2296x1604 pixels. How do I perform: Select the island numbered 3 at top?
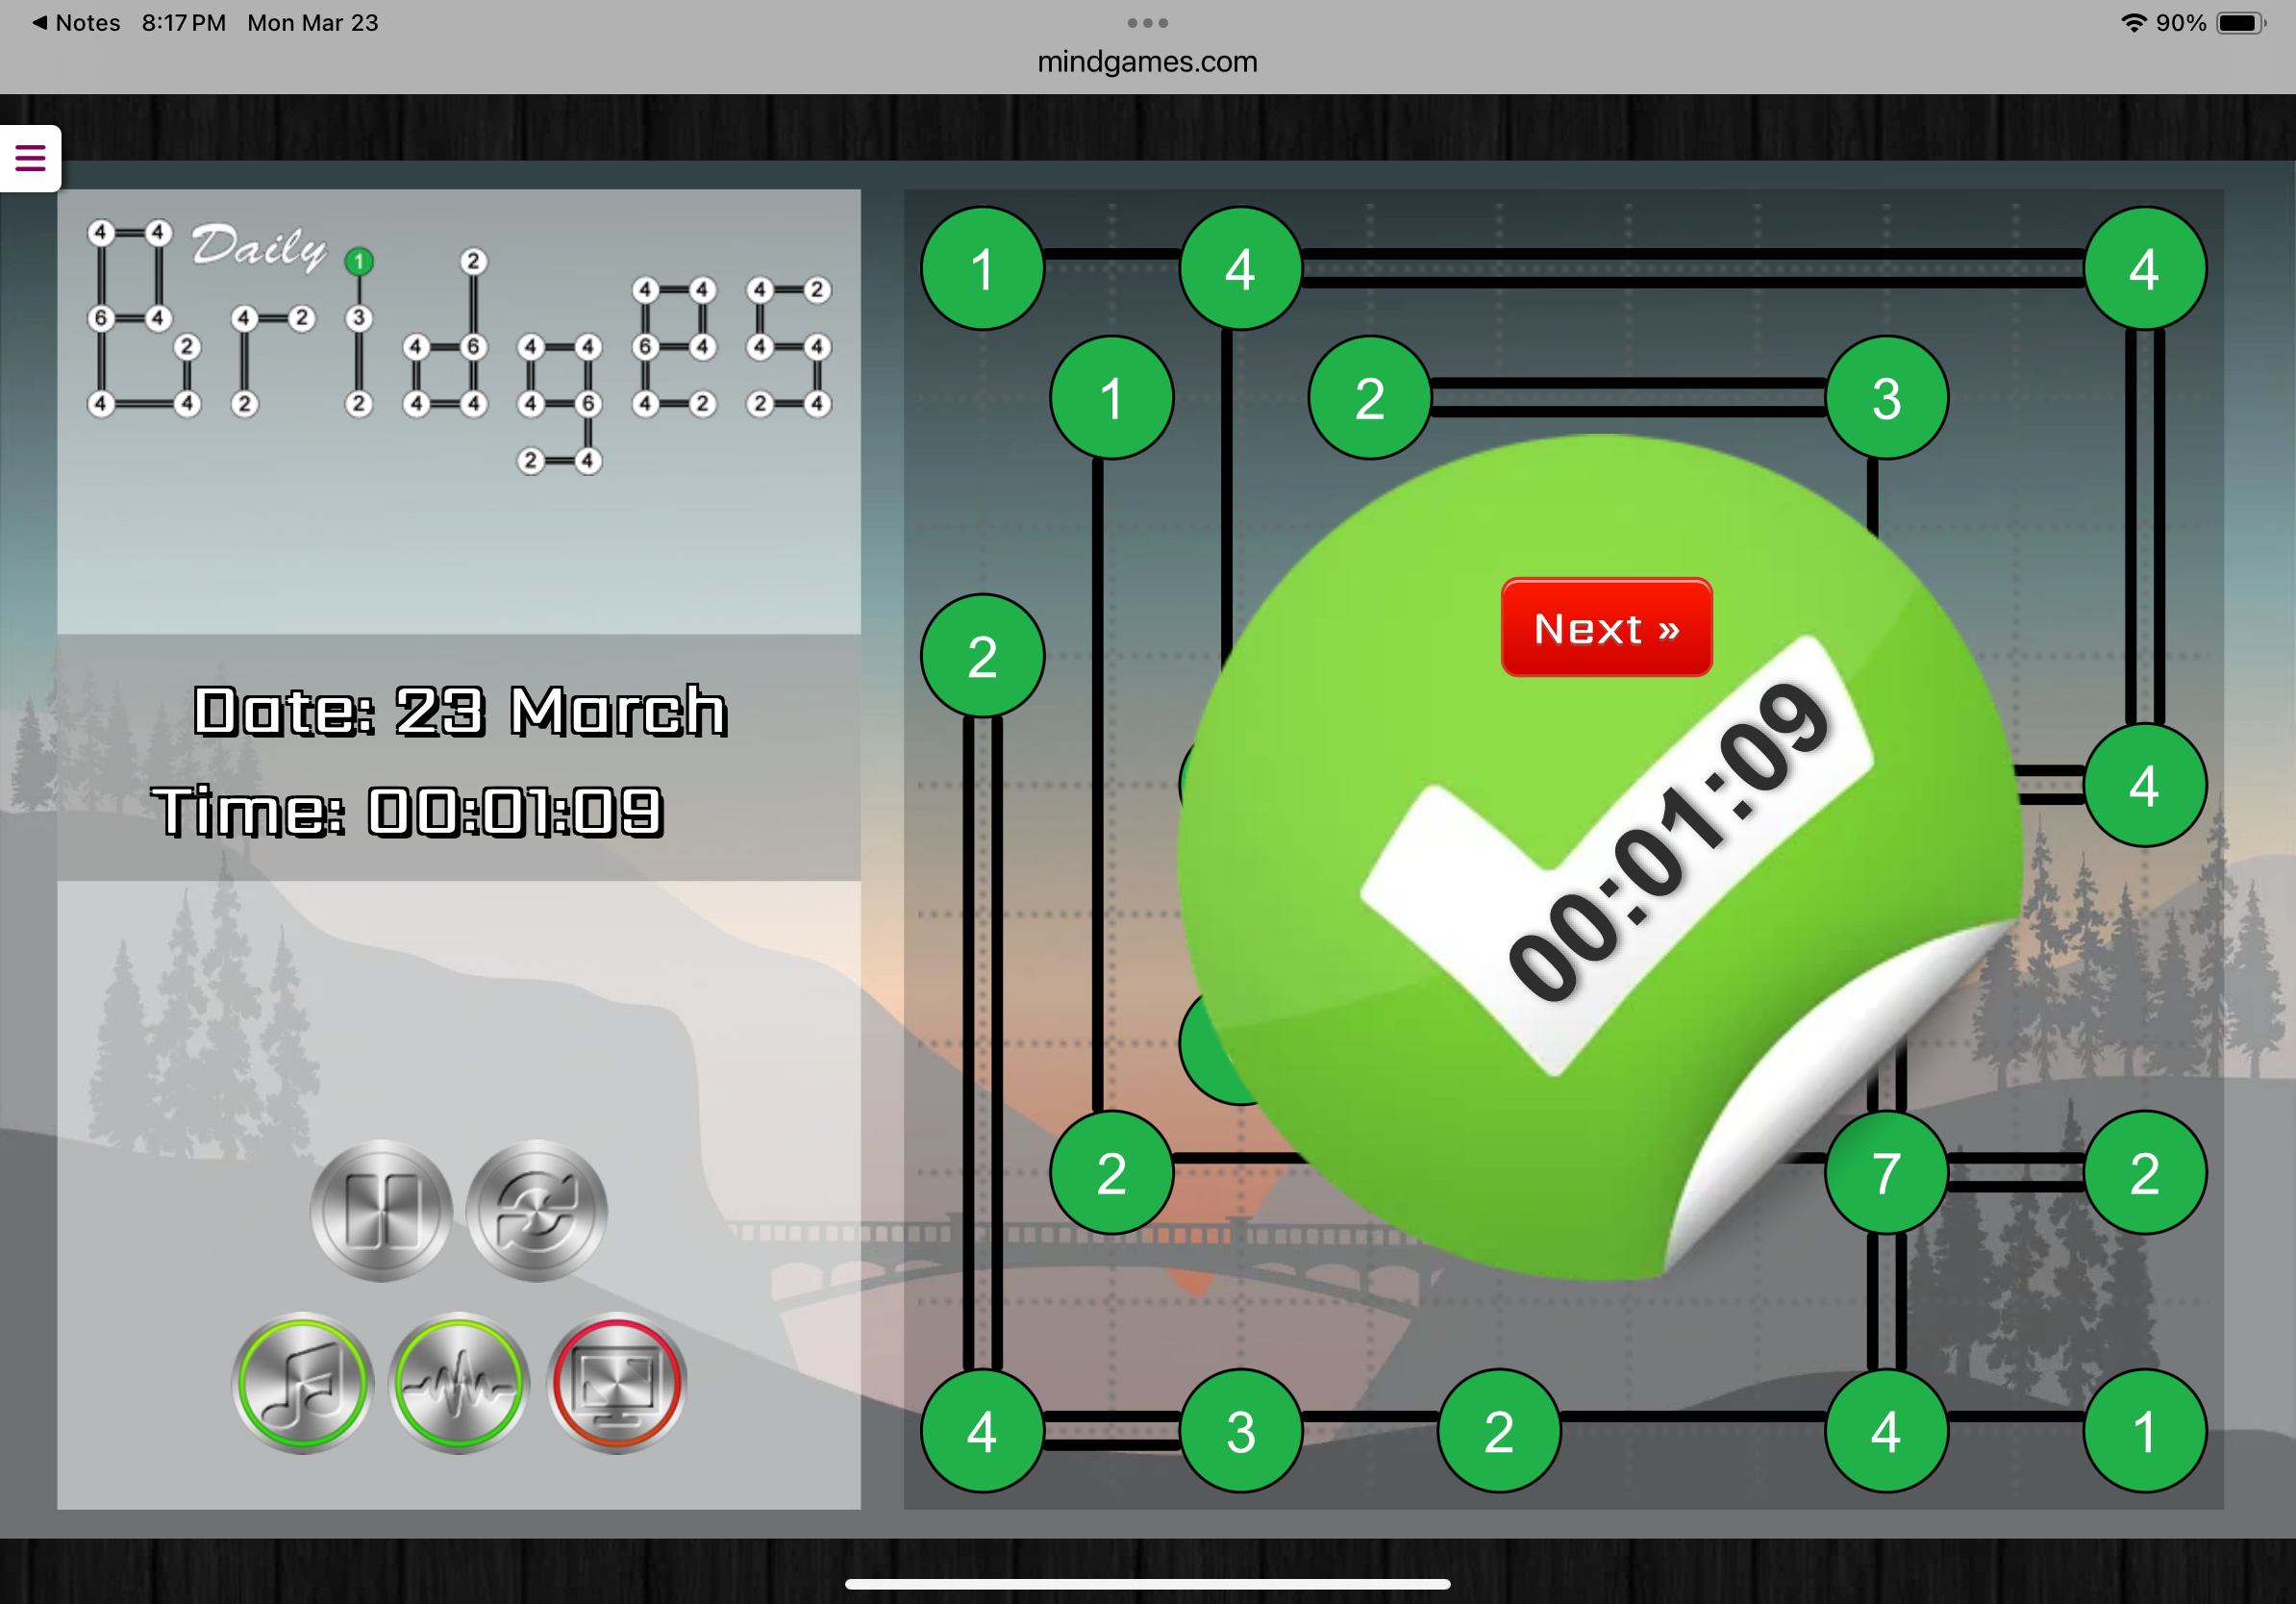pos(1886,398)
